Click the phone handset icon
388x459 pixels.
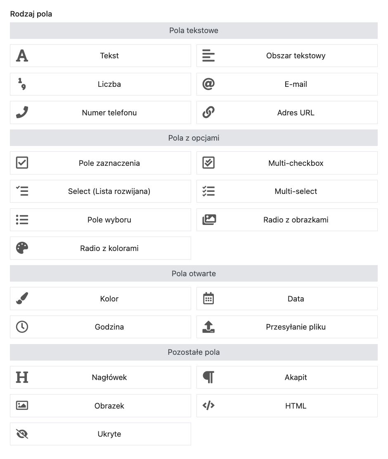pyautogui.click(x=22, y=112)
